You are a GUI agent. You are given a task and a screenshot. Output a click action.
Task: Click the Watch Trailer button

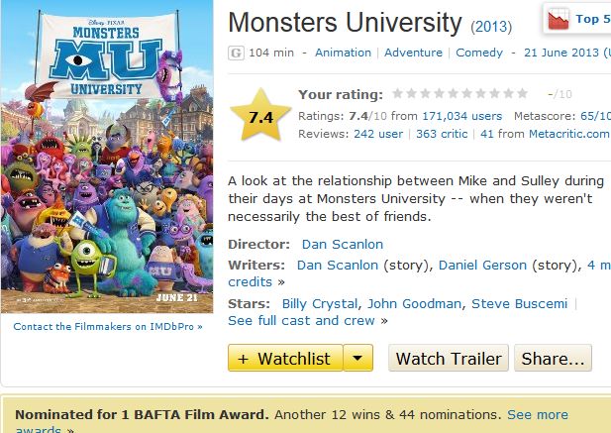pyautogui.click(x=449, y=358)
